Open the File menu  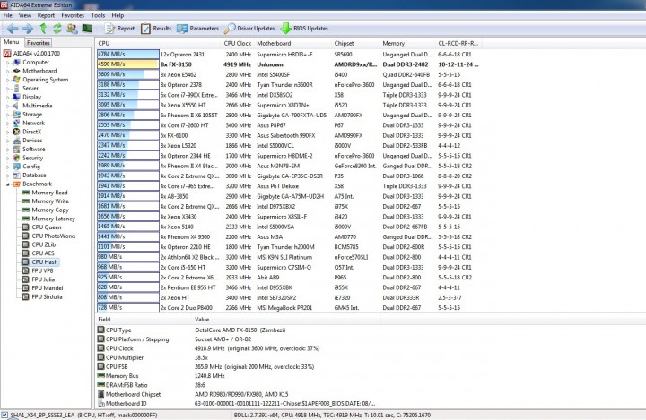(7, 15)
